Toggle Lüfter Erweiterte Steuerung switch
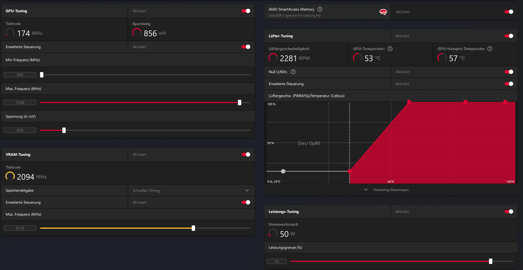 tap(509, 84)
